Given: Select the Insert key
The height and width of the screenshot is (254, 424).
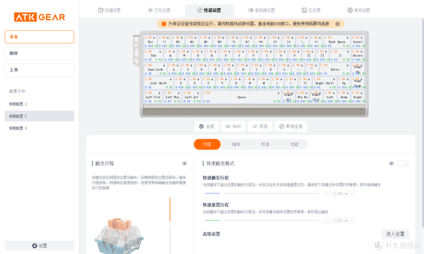Looking at the screenshot, I should coord(358,42).
